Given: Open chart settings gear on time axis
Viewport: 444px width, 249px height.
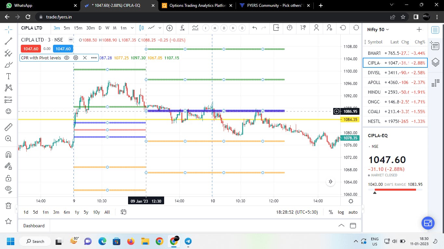Looking at the screenshot, I should [351, 201].
